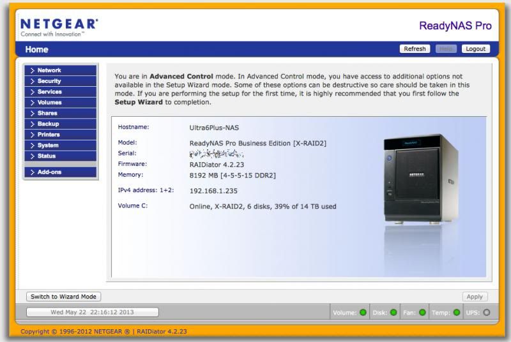Open the Volumes menu label

click(50, 103)
